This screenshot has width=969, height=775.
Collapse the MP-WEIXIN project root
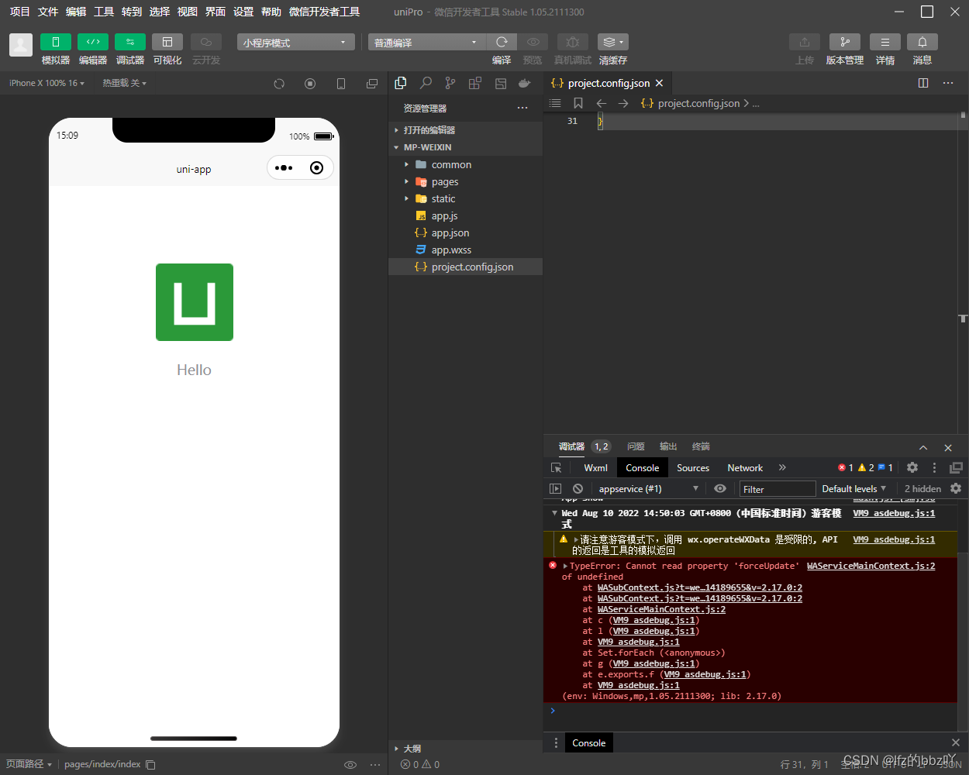pos(465,147)
